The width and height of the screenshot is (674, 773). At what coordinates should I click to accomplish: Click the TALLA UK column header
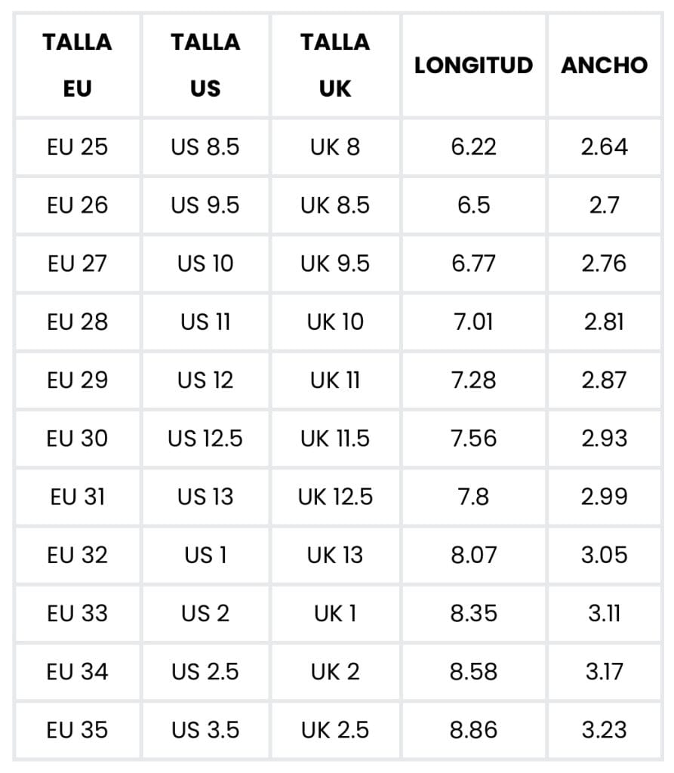coord(335,65)
